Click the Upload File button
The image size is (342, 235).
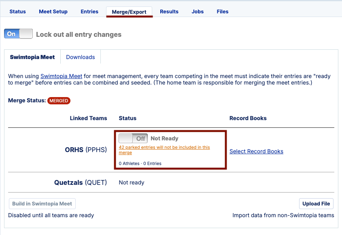pyautogui.click(x=316, y=203)
